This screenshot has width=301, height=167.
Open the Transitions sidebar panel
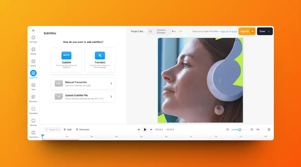33,134
